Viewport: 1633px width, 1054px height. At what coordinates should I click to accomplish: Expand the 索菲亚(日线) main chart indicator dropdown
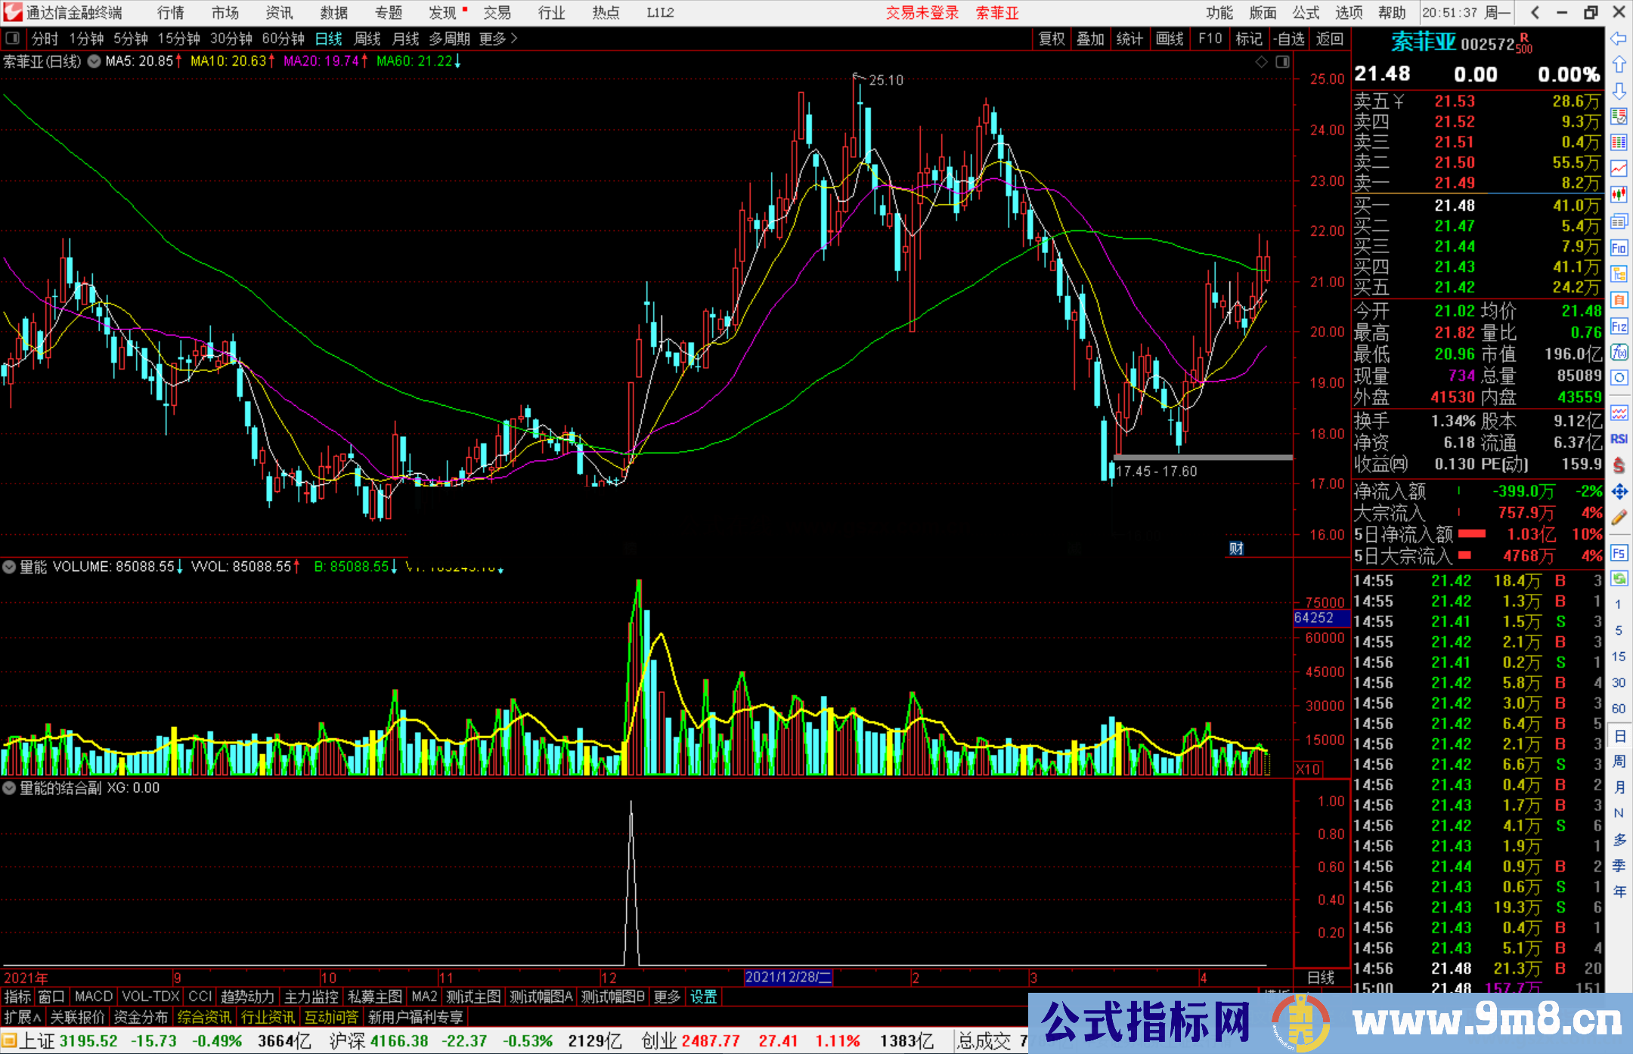click(x=94, y=61)
